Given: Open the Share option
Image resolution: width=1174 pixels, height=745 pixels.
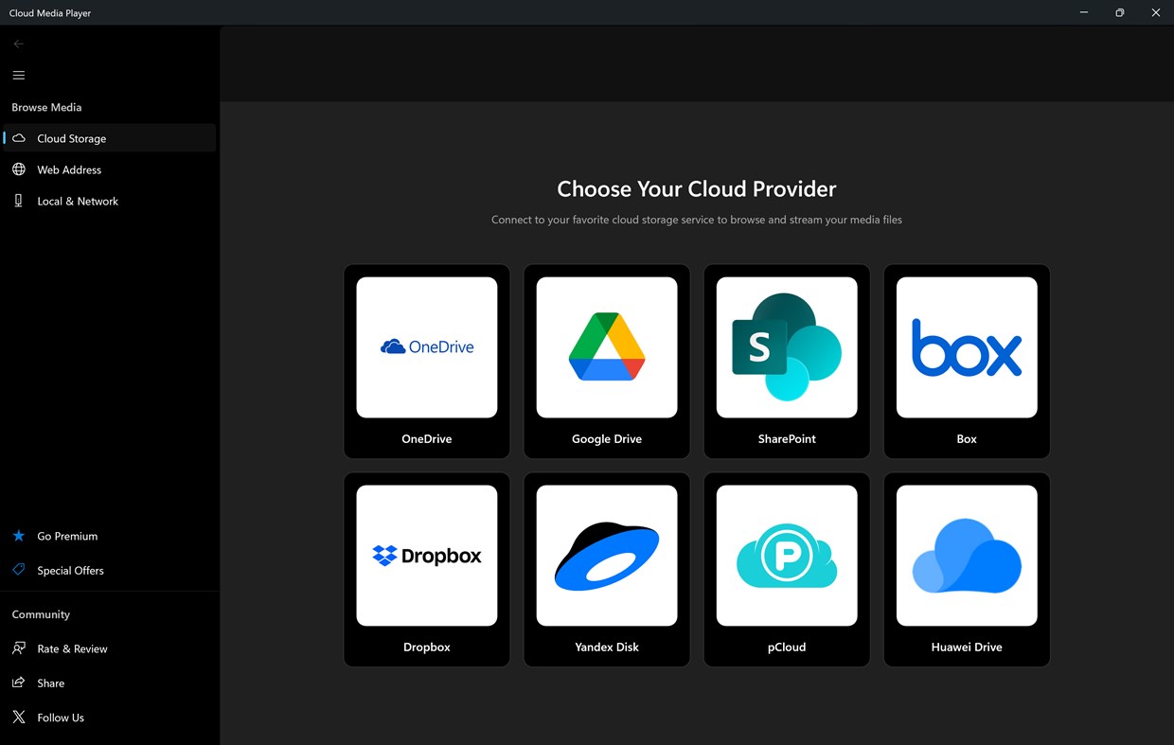Looking at the screenshot, I should (50, 683).
